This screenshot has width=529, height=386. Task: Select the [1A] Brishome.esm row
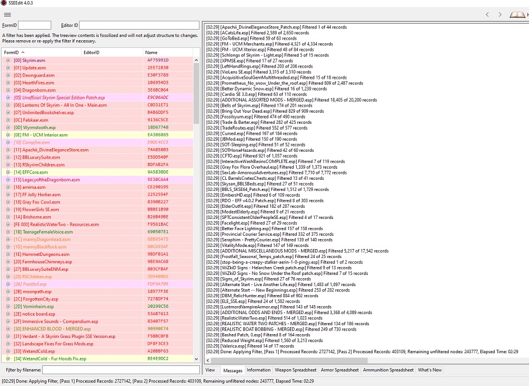click(97, 217)
